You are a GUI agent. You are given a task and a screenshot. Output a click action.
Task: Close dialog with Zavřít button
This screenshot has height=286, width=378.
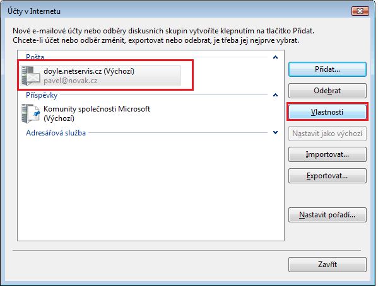click(328, 265)
